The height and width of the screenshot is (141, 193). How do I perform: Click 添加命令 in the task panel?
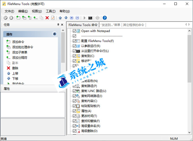tap(18, 42)
